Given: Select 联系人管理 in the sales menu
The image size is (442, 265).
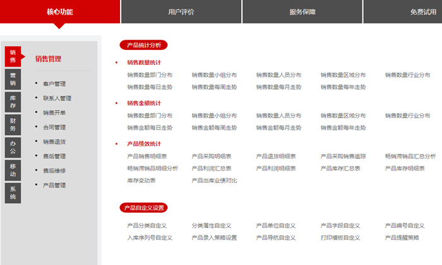Looking at the screenshot, I should coord(57,98).
